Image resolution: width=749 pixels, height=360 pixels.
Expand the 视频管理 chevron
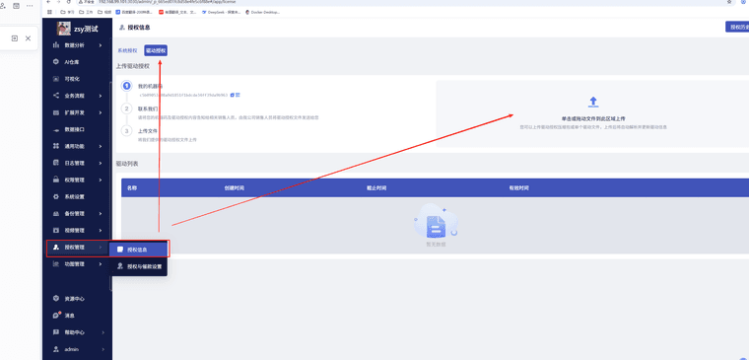pos(101,230)
